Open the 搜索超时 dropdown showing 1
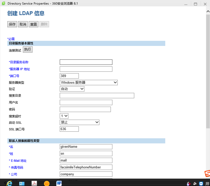 (x=64, y=116)
